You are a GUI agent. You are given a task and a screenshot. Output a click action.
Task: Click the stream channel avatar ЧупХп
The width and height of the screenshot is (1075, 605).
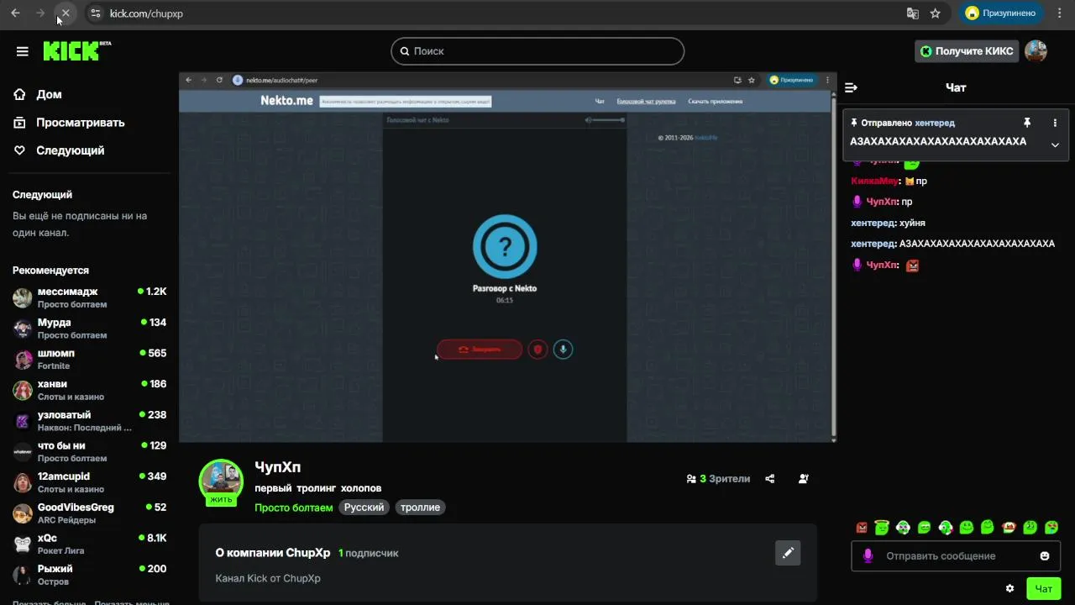(221, 480)
